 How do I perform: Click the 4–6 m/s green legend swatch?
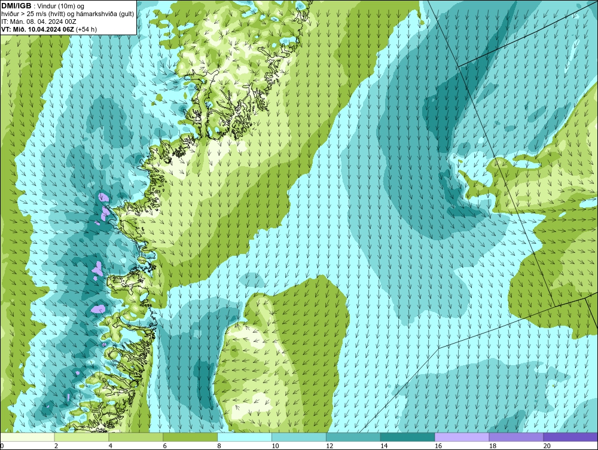(136, 437)
